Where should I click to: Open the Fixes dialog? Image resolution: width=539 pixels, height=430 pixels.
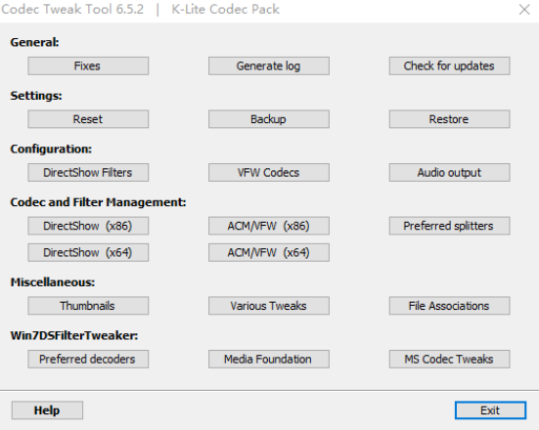(88, 65)
